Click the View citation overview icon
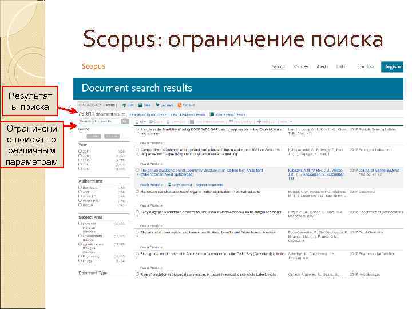This screenshot has width=412, height=309. point(192,122)
